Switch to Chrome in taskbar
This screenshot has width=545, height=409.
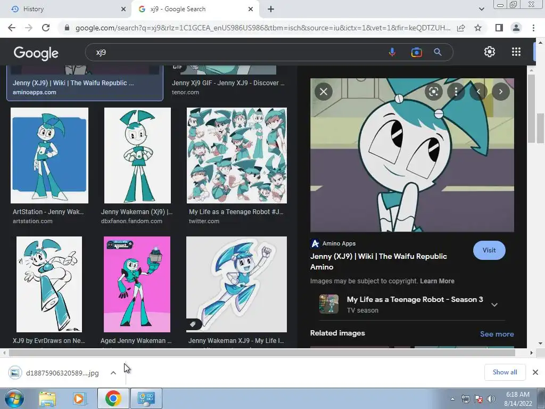[113, 398]
